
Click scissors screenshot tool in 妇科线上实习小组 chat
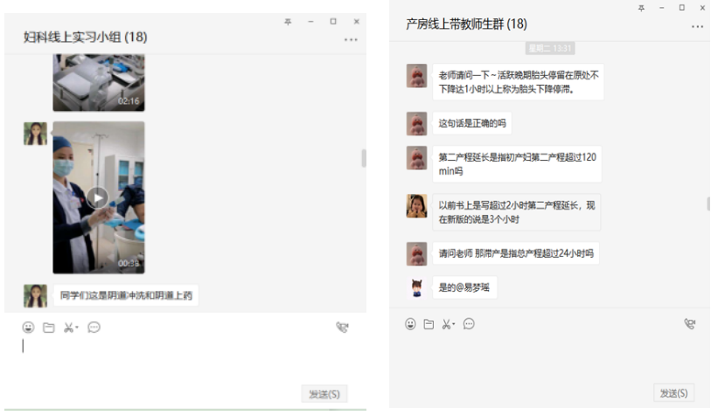[68, 328]
